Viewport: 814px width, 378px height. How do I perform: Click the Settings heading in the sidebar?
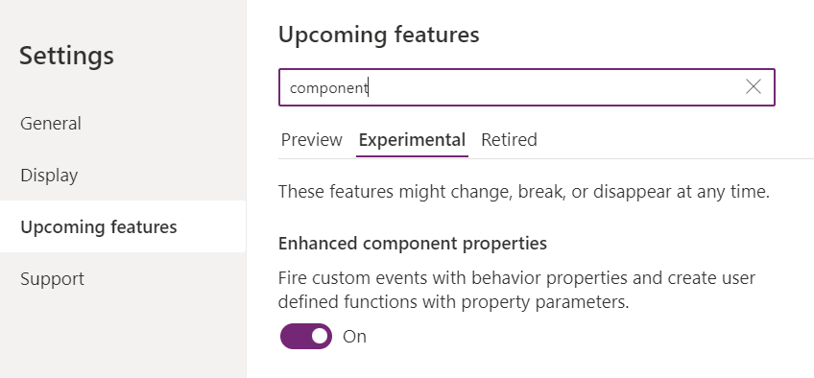coord(66,56)
